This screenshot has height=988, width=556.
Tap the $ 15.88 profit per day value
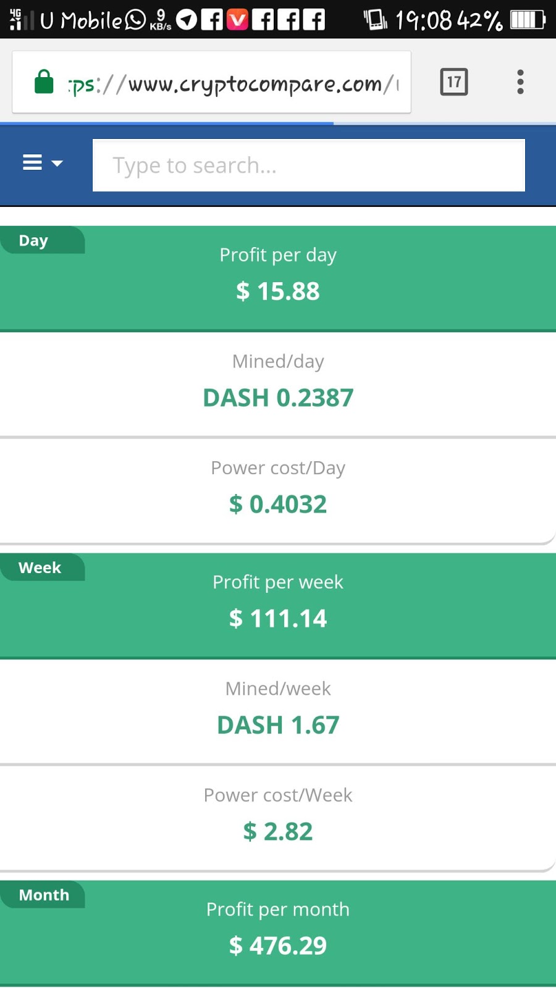(278, 291)
